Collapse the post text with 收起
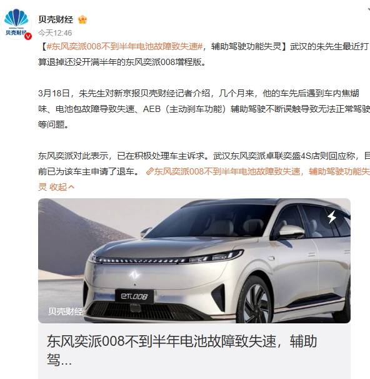Image resolution: width=370 pixels, height=379 pixels. tap(58, 187)
